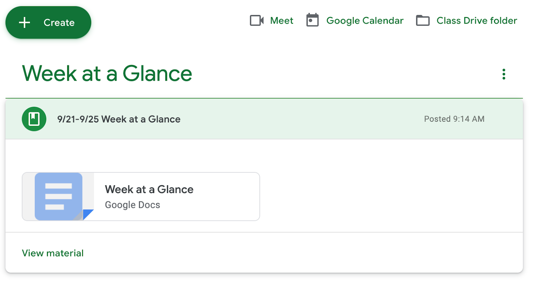557x306 pixels.
Task: Open the Google Calendar text link
Action: tap(364, 21)
